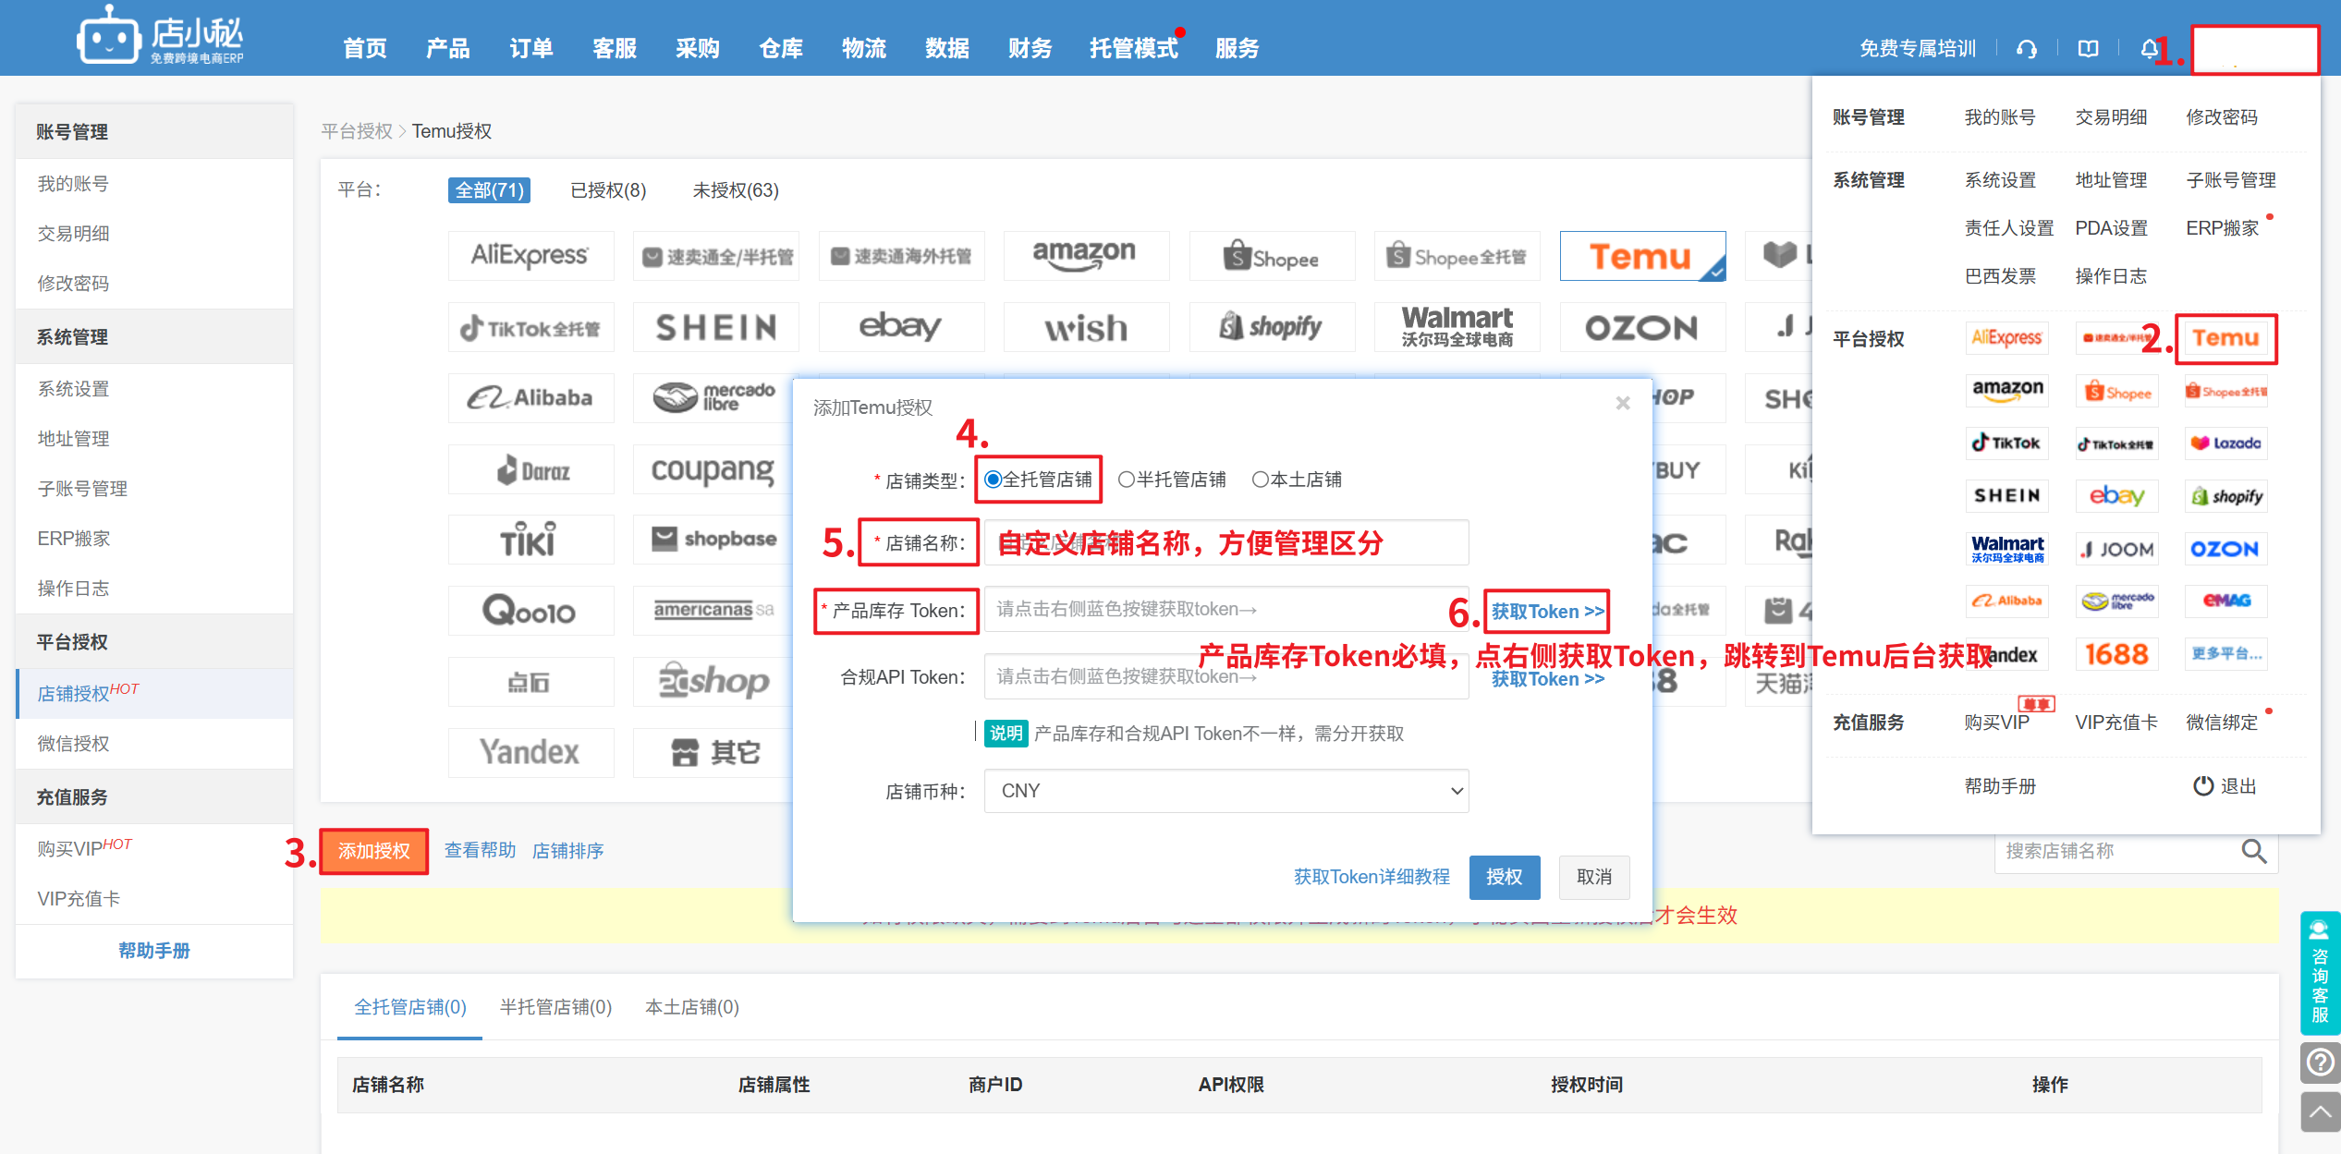Open the 托管模式 top menu

pyautogui.click(x=1133, y=49)
